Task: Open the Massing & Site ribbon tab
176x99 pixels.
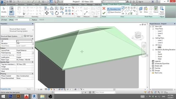Action: (63, 4)
